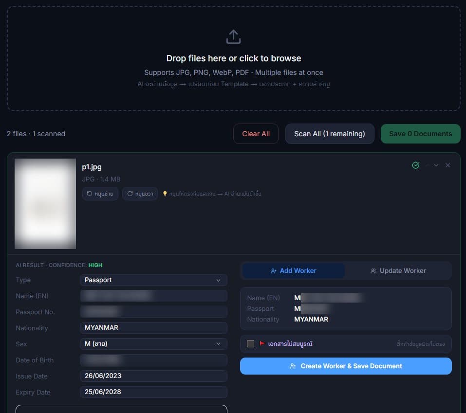Collapse p1.jpg card with down chevron

point(436,165)
